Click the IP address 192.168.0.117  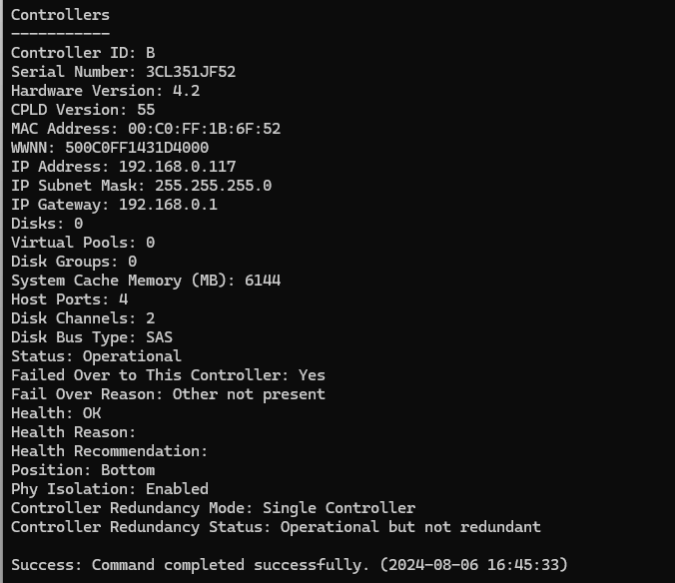point(177,167)
